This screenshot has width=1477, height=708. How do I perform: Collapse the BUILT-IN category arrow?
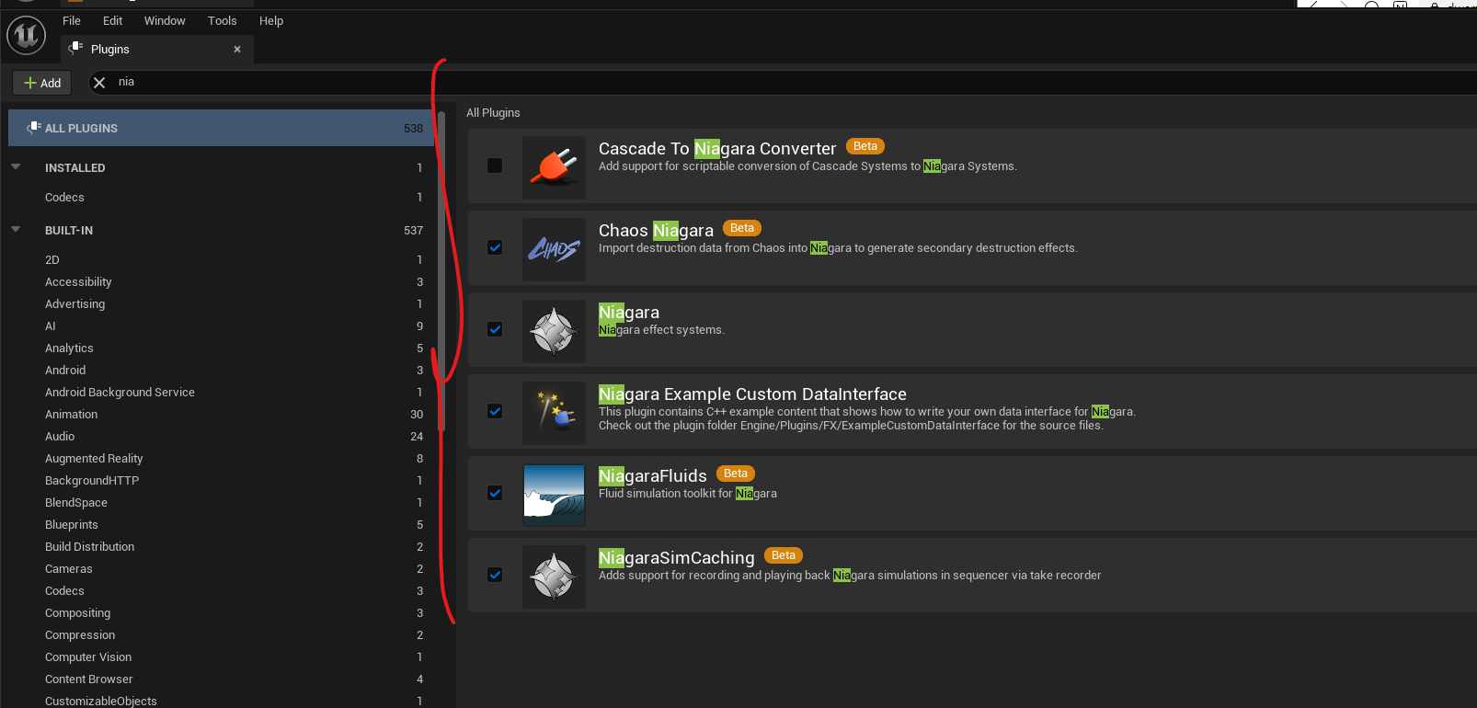pyautogui.click(x=16, y=230)
